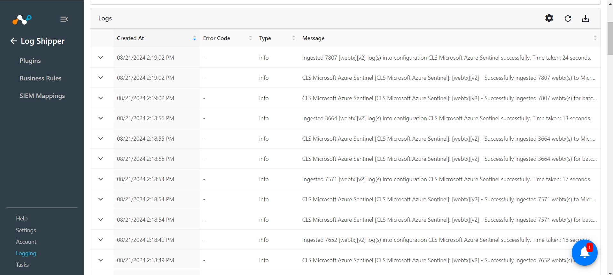Expand the 'Ingested 7571 [webtx][v2]' log row
Image resolution: width=613 pixels, height=275 pixels.
coord(101,179)
